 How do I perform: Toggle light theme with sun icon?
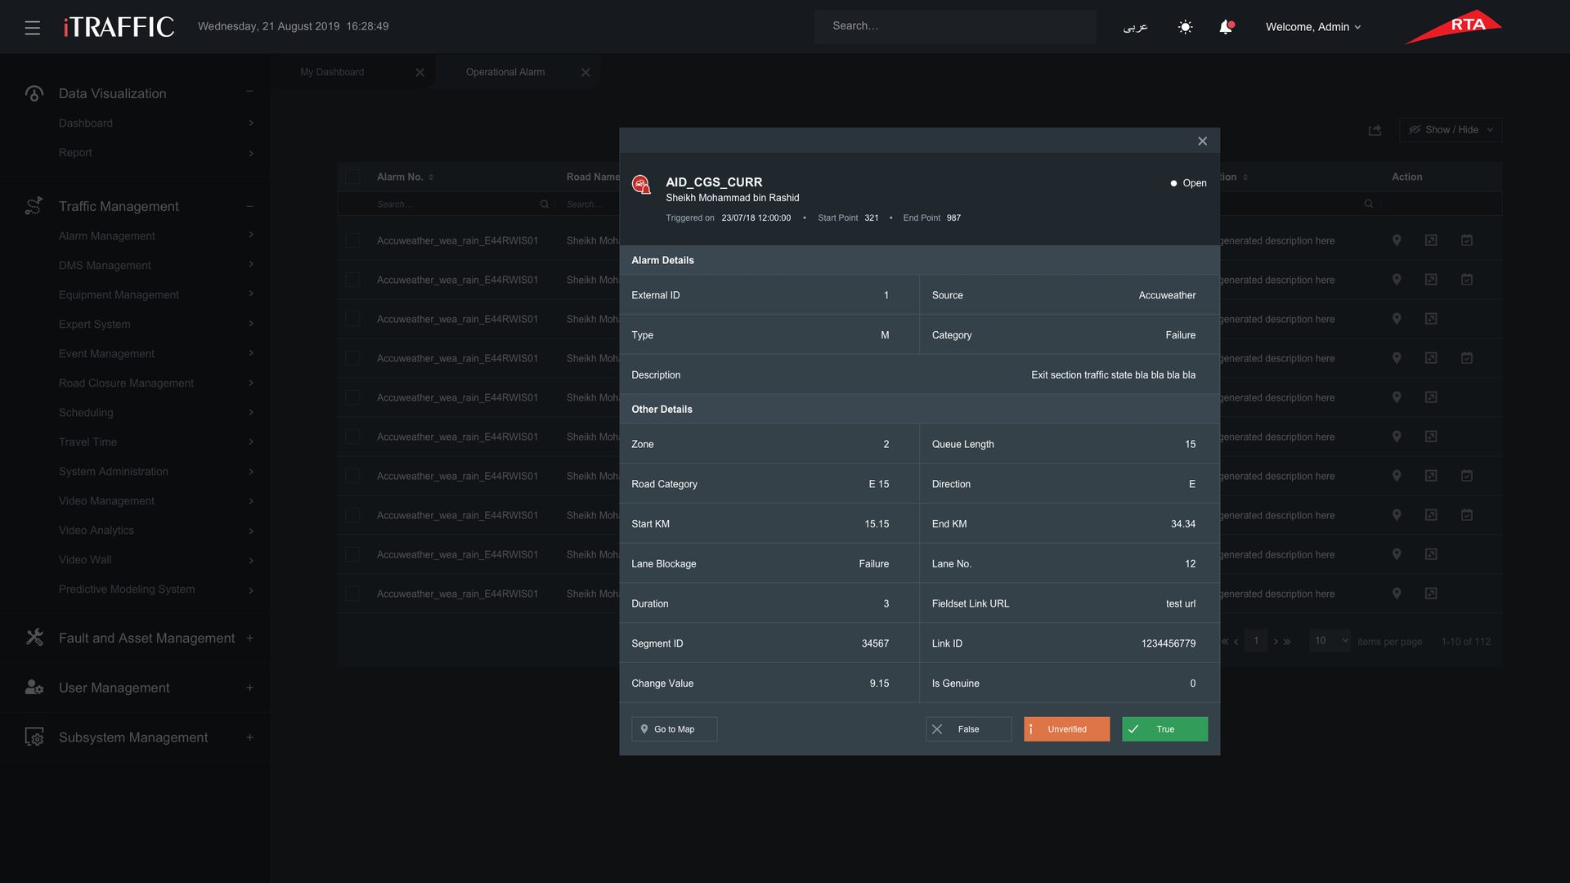[x=1185, y=27]
